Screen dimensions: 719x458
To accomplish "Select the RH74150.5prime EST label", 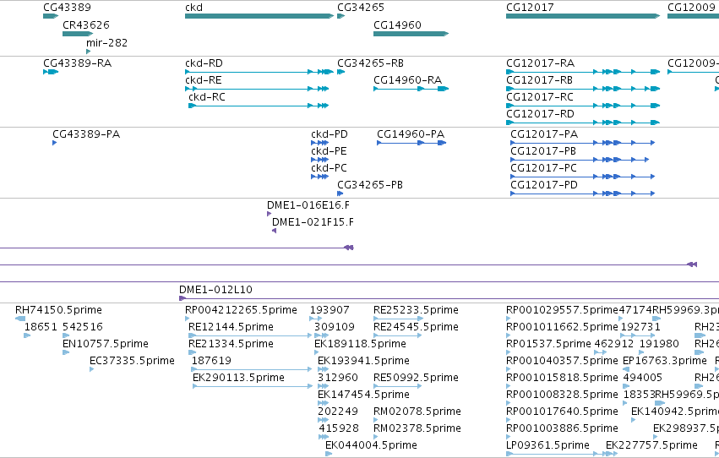I will [x=58, y=310].
